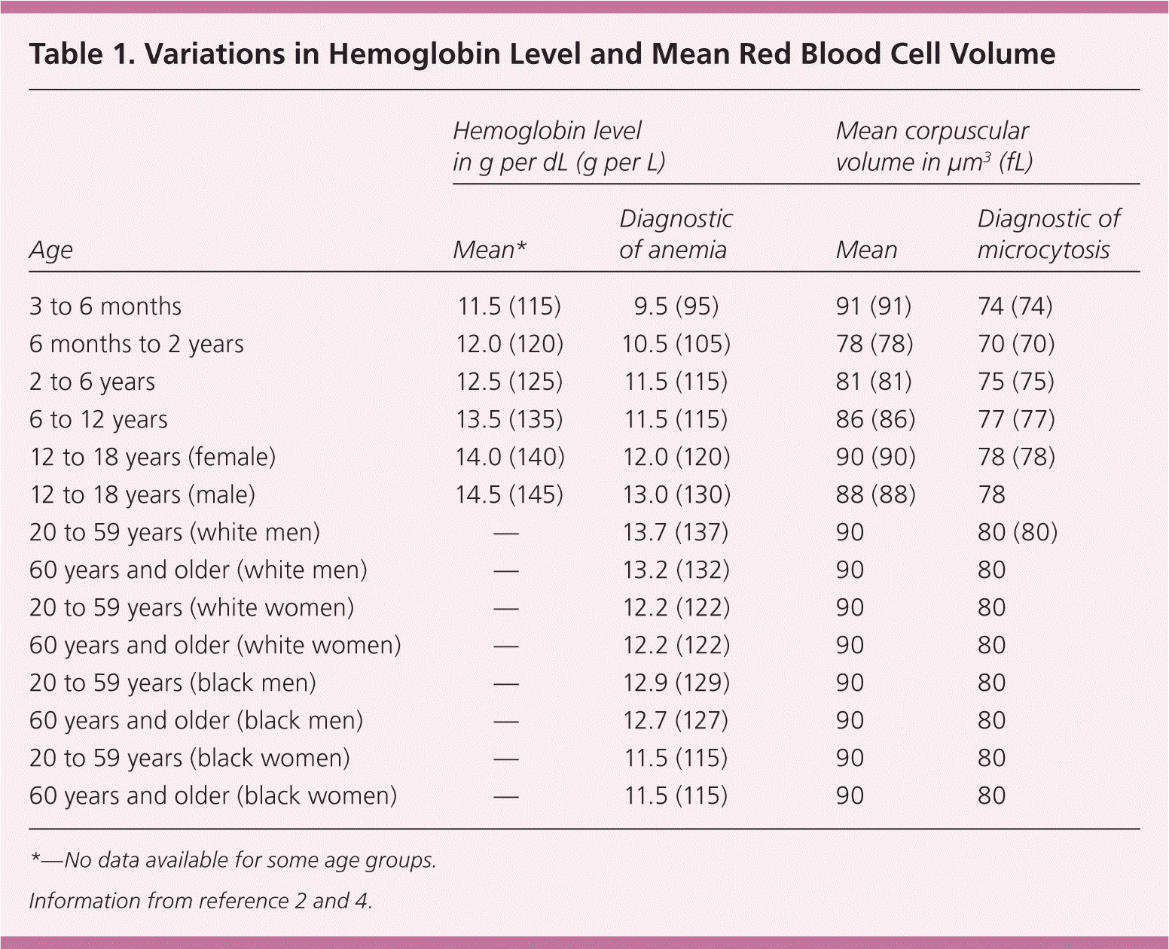Click the '6 months to 2 years' row label
Image resolution: width=1169 pixels, height=949 pixels.
pos(136,344)
